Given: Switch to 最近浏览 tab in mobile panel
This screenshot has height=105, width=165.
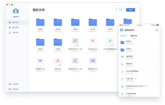Looking at the screenshot, I should (123, 36).
